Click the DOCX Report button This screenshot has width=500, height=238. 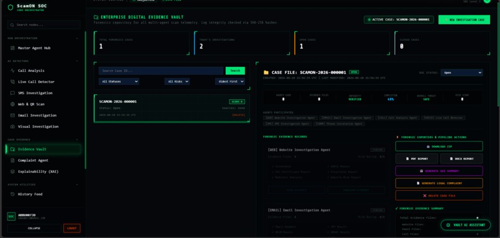click(462, 159)
